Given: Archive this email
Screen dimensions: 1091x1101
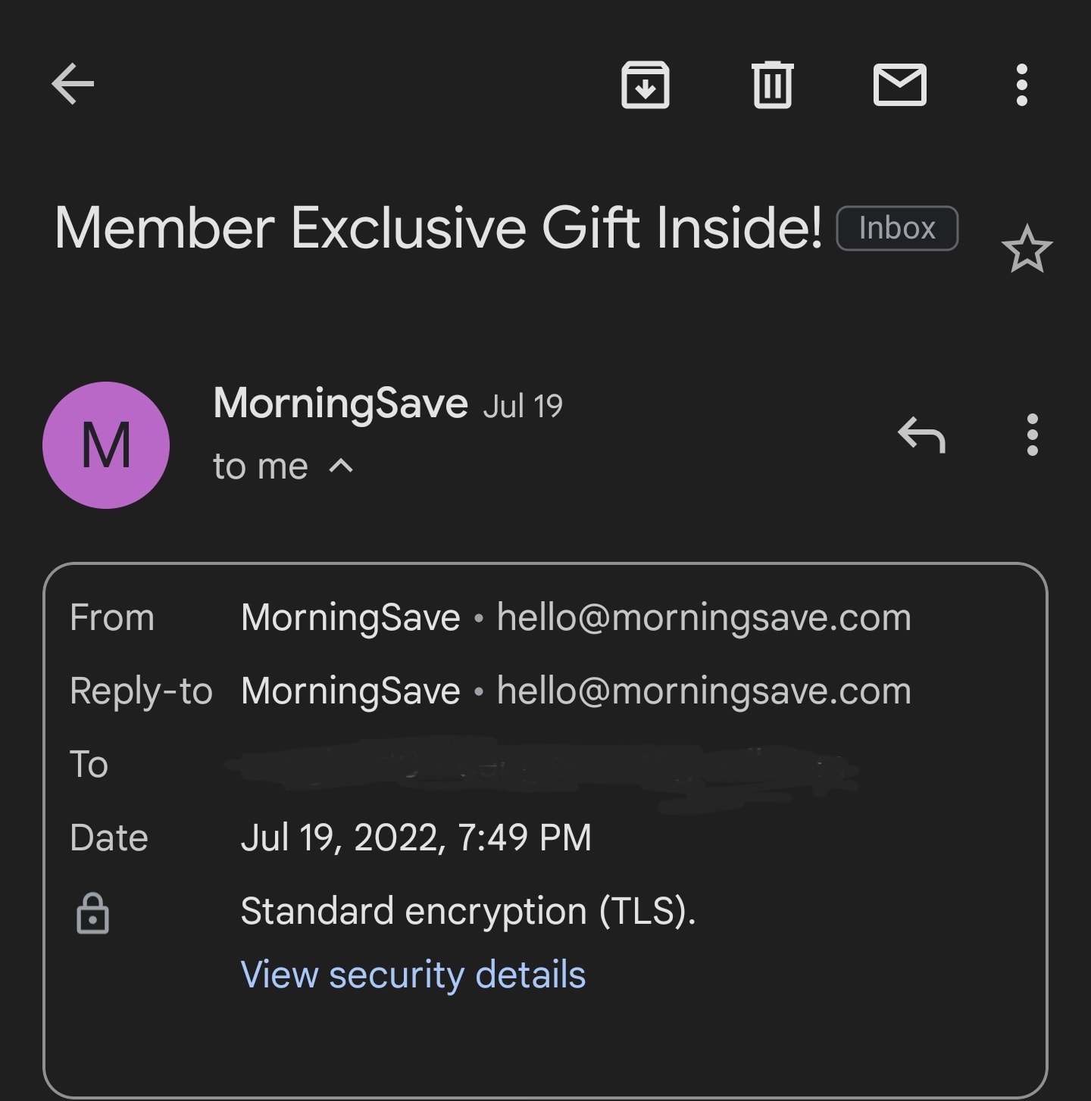Looking at the screenshot, I should pos(645,85).
